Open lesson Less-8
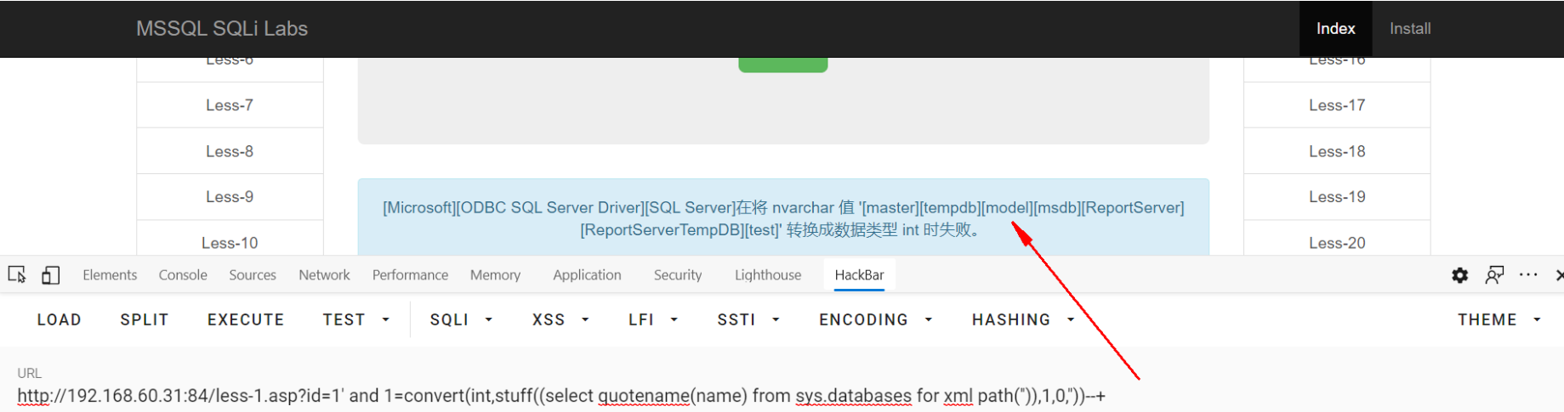 [230, 151]
